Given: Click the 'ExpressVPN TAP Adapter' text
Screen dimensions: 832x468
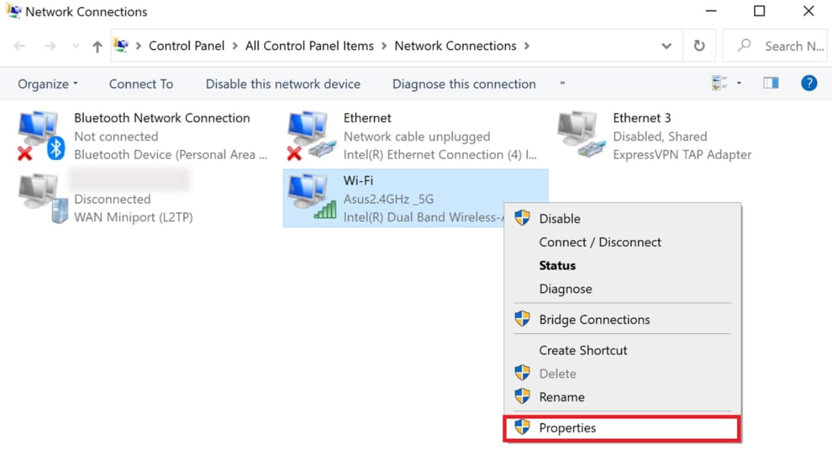Looking at the screenshot, I should [682, 155].
